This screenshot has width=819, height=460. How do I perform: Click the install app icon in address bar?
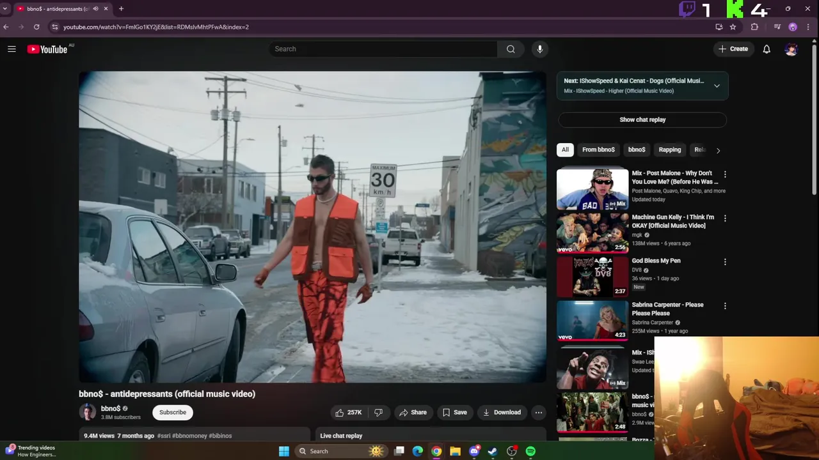click(x=719, y=27)
